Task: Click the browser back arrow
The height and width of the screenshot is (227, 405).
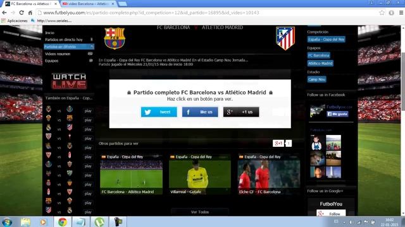Action: (x=4, y=13)
